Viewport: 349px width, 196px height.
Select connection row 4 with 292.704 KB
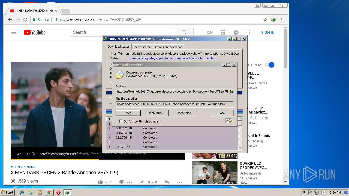[172, 137]
